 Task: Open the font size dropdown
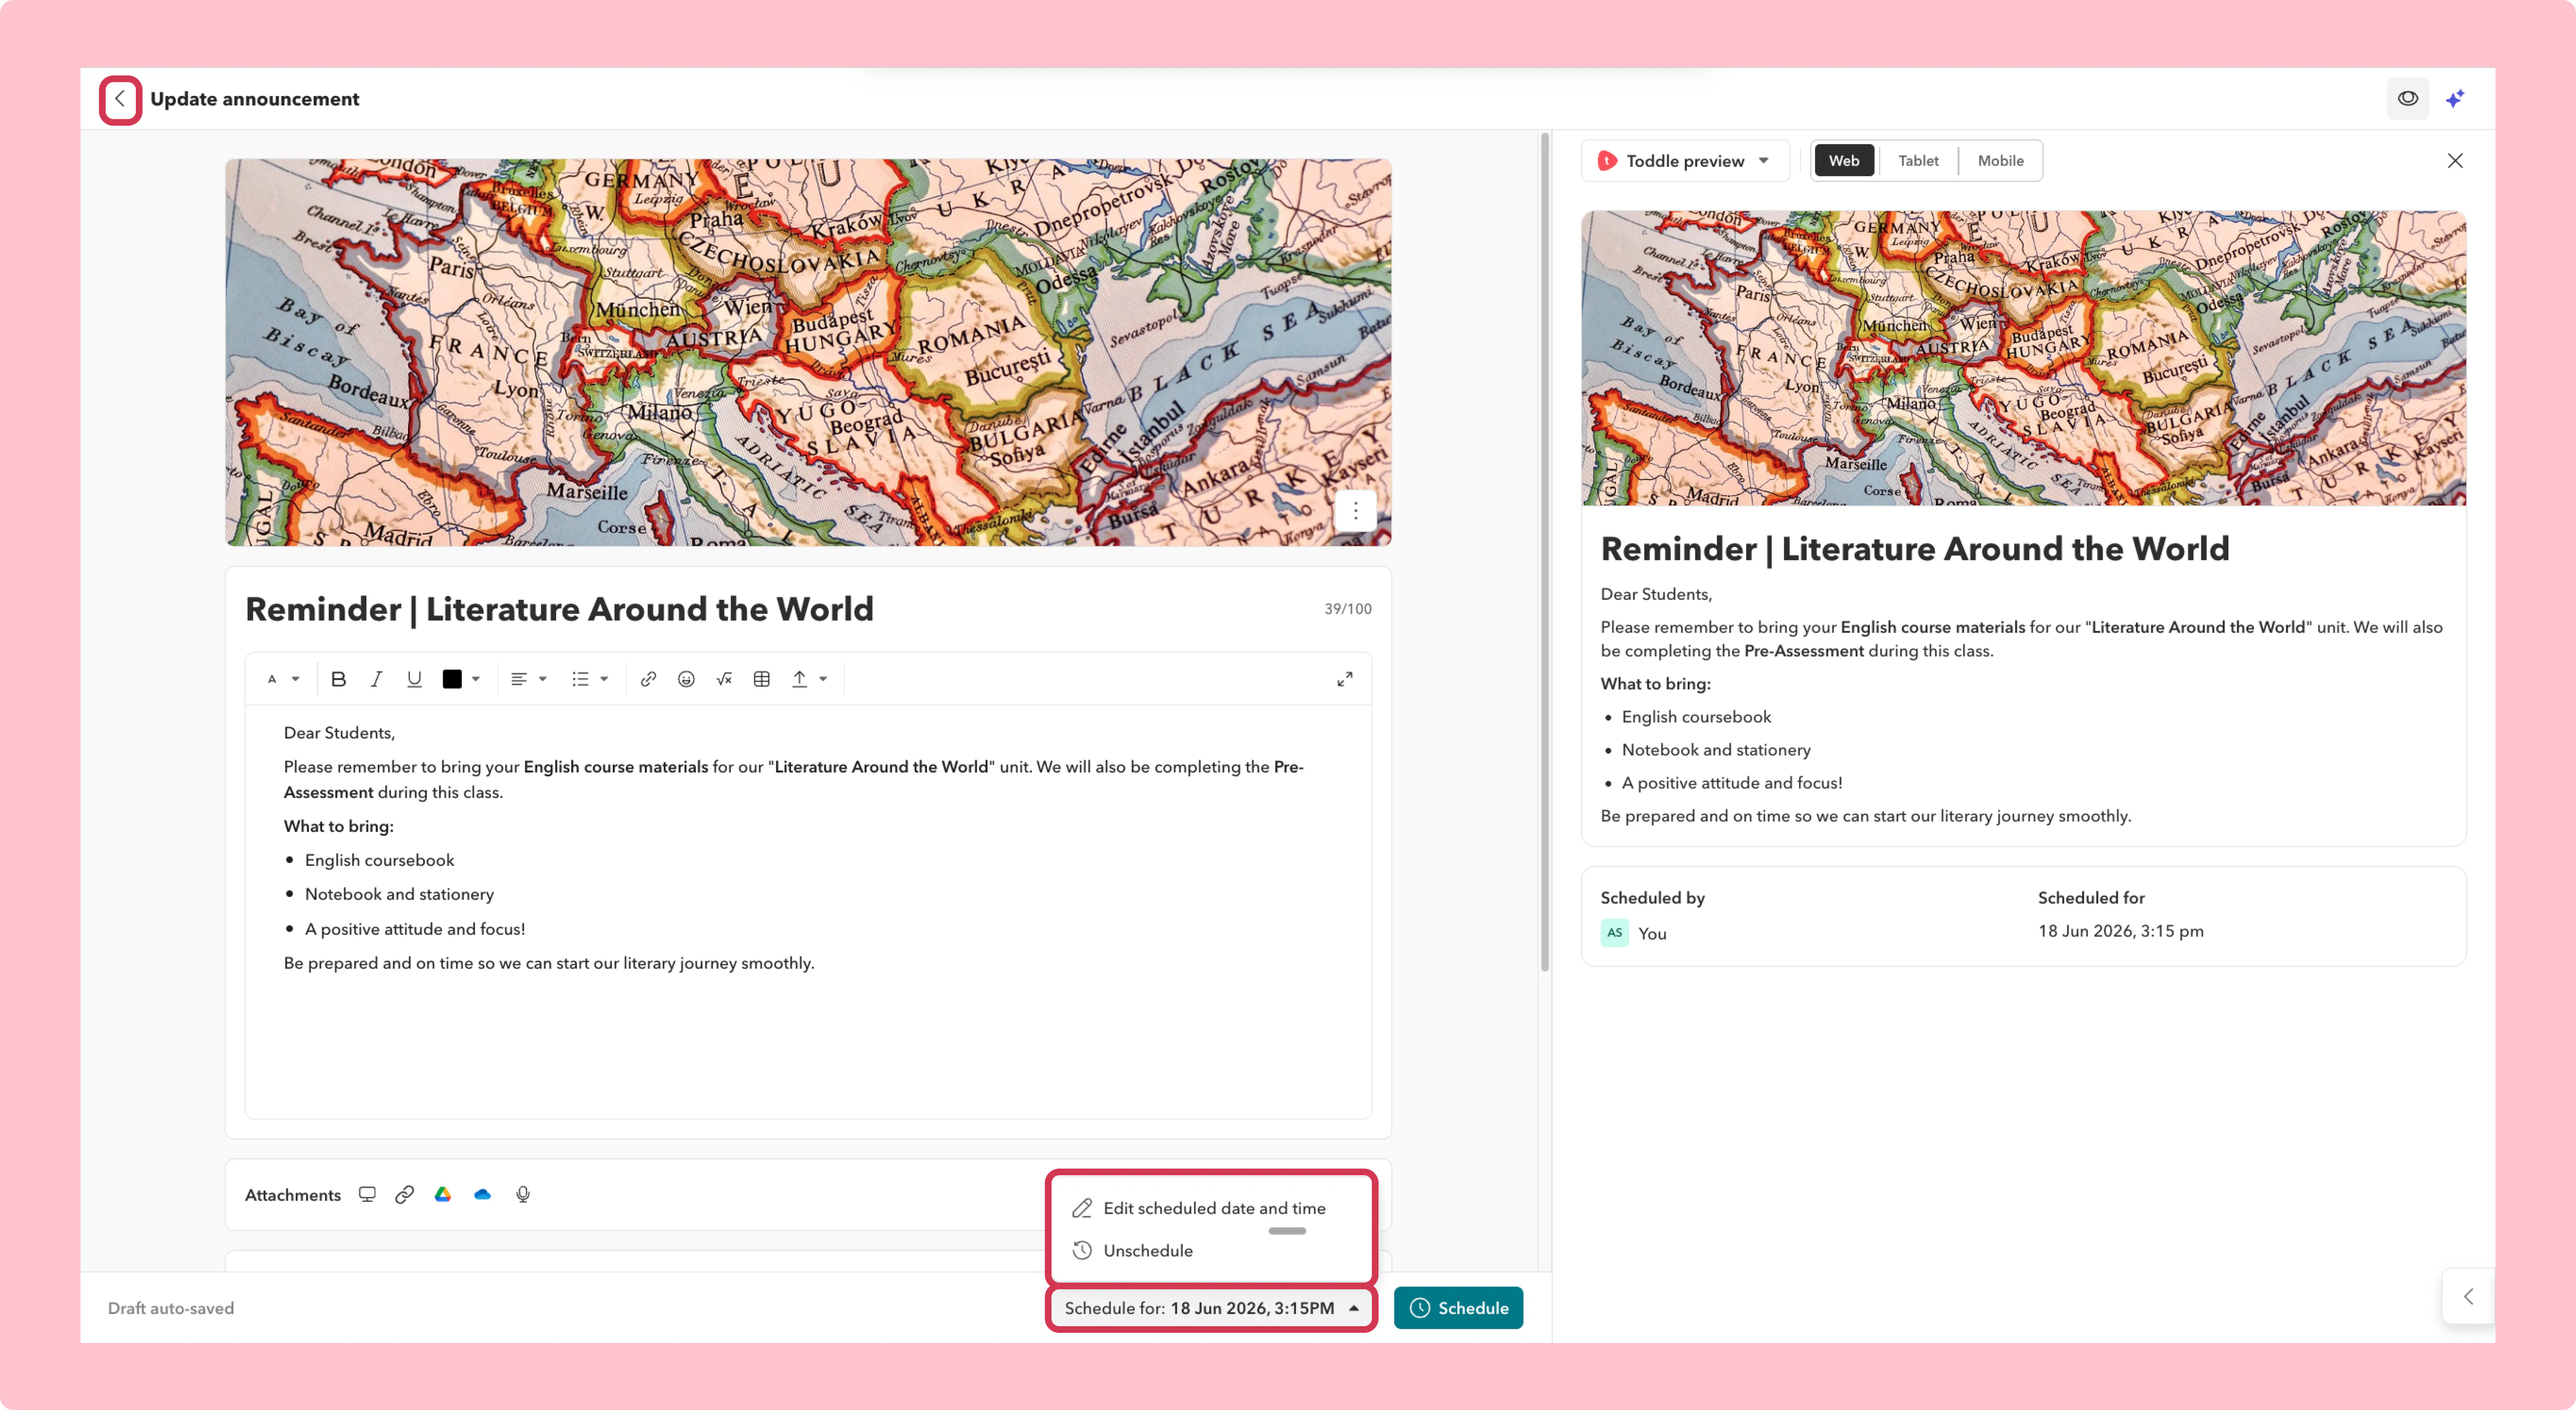[283, 679]
